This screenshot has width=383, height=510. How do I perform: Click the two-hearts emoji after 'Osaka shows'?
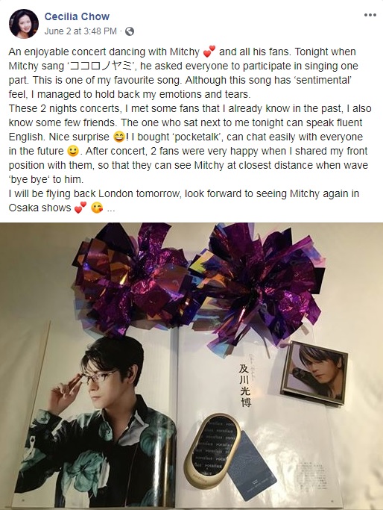(x=80, y=208)
